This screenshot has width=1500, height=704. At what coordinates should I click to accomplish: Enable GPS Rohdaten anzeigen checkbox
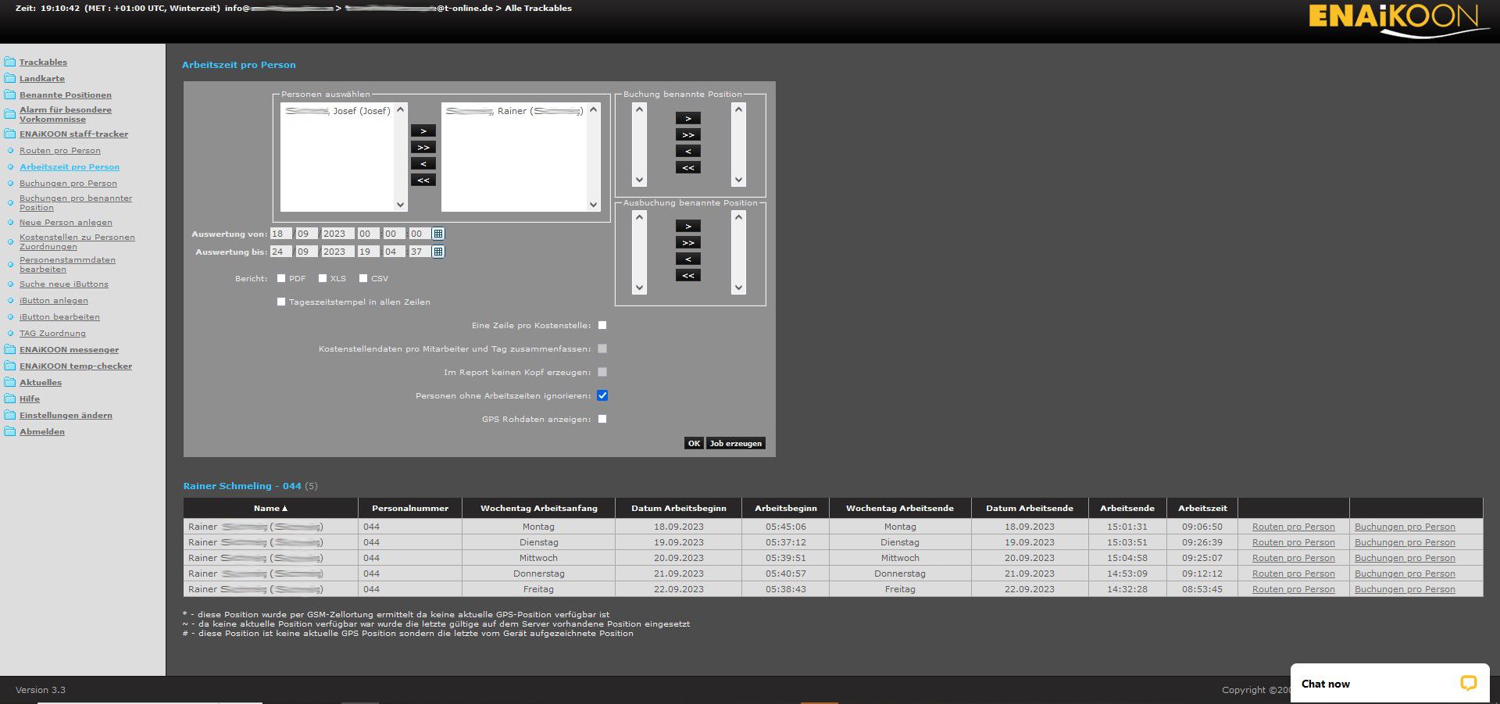pos(602,419)
